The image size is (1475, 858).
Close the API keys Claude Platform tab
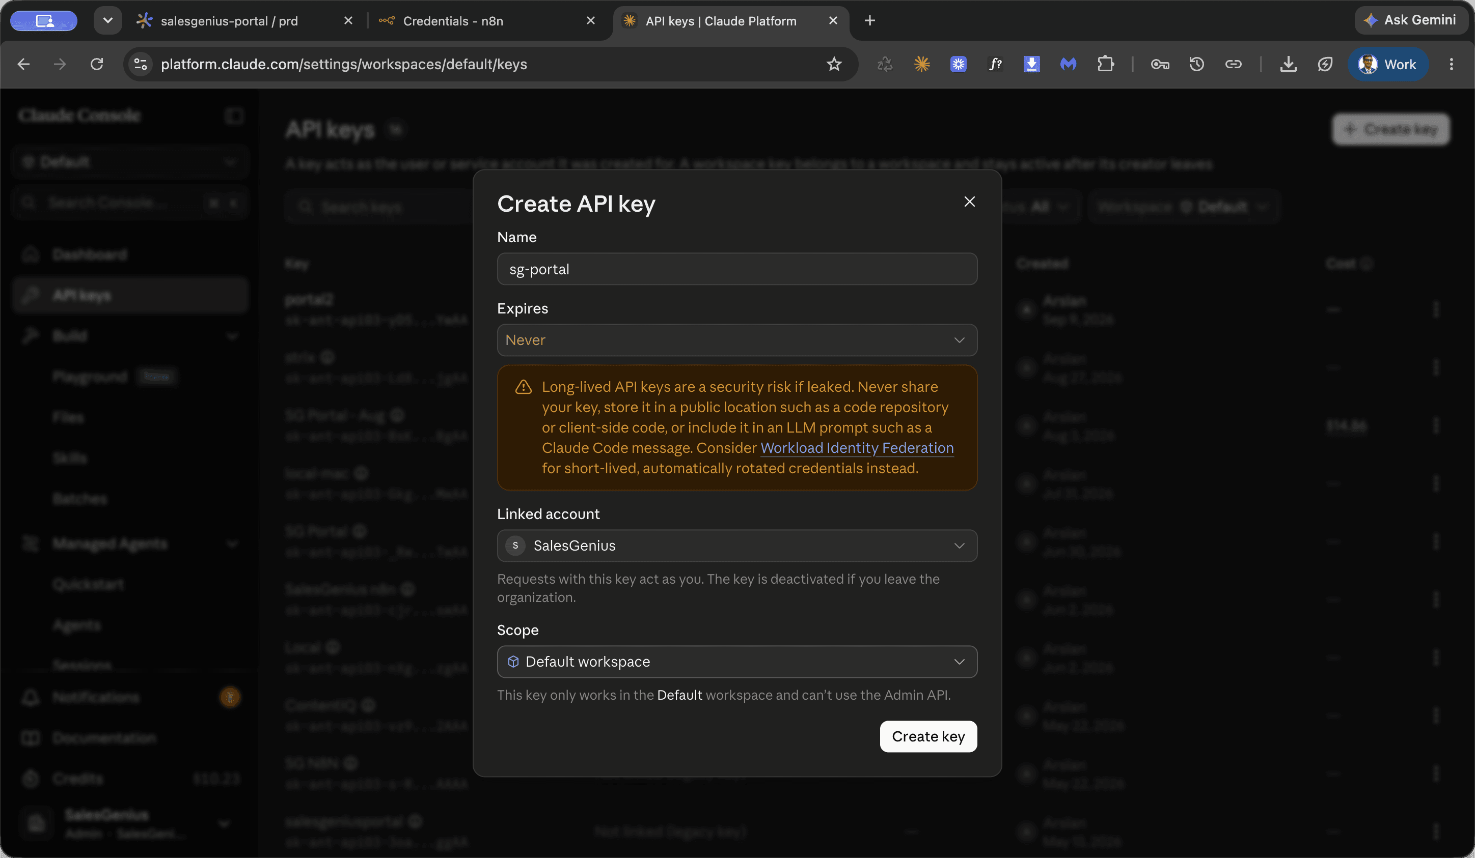tap(833, 20)
